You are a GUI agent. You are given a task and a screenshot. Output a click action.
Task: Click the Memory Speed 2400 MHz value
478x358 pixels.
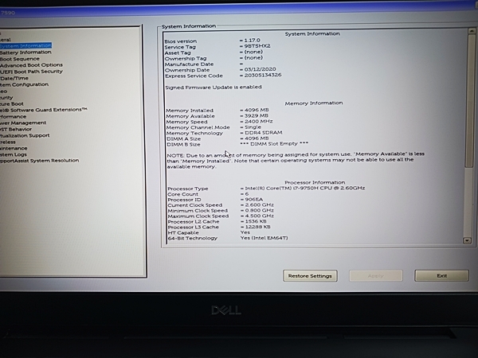coord(259,121)
